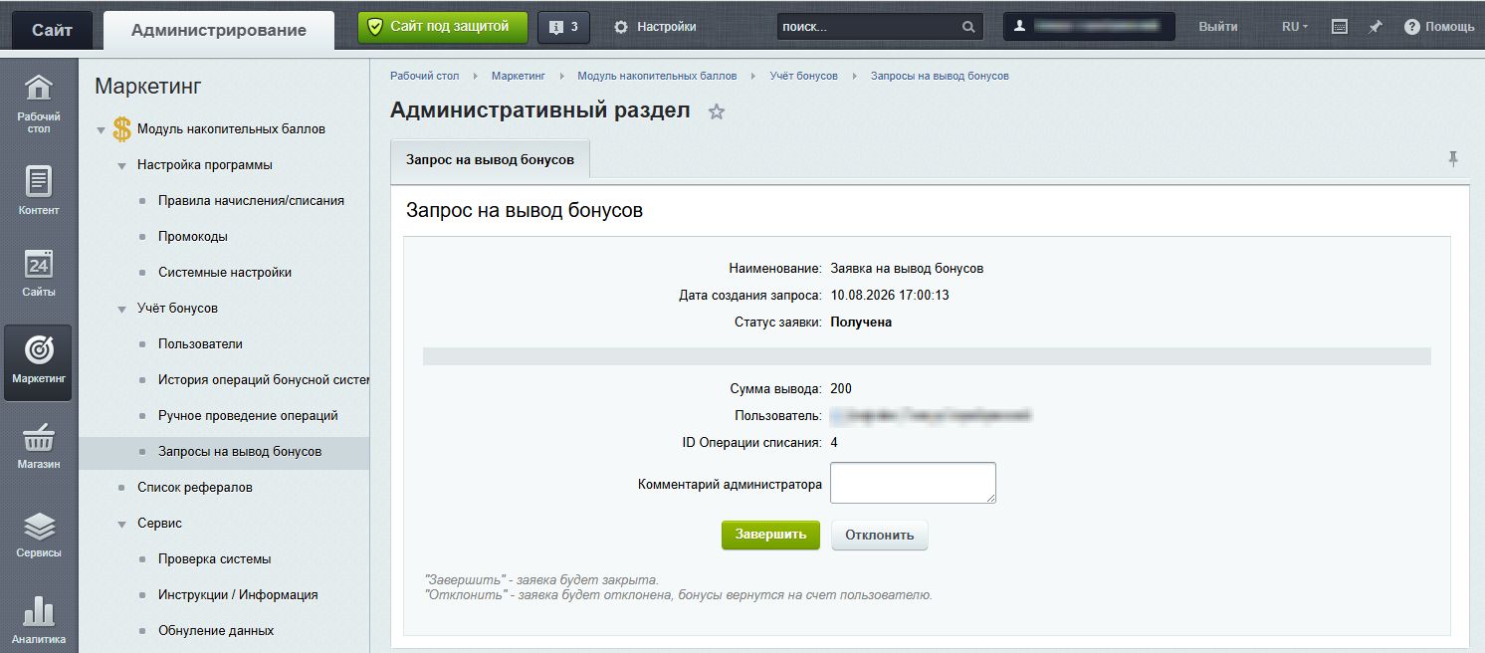Open the Сервисы sidebar section
Image resolution: width=1485 pixels, height=653 pixels.
(38, 534)
